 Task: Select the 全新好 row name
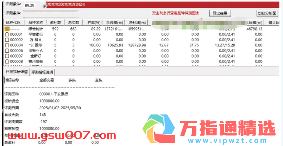36,56
